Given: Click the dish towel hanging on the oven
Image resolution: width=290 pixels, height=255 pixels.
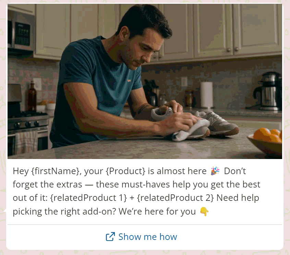Looking at the screenshot, I should click(26, 141).
